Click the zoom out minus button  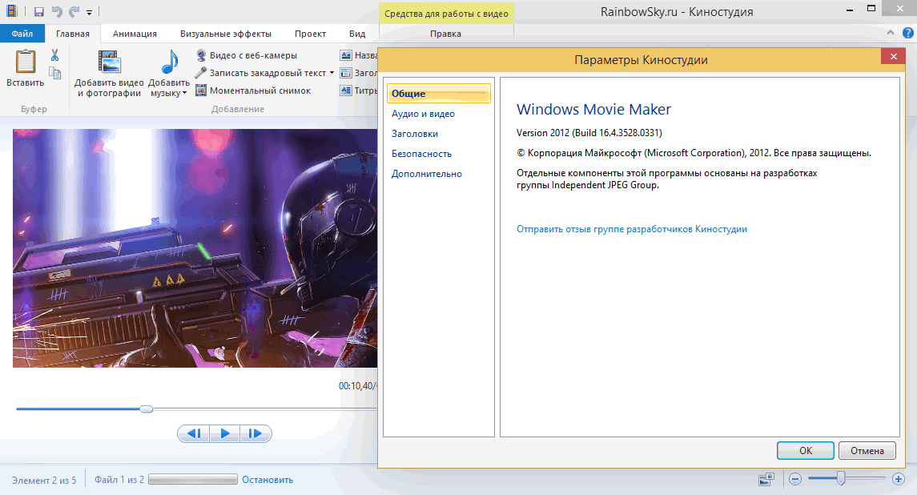coord(794,479)
